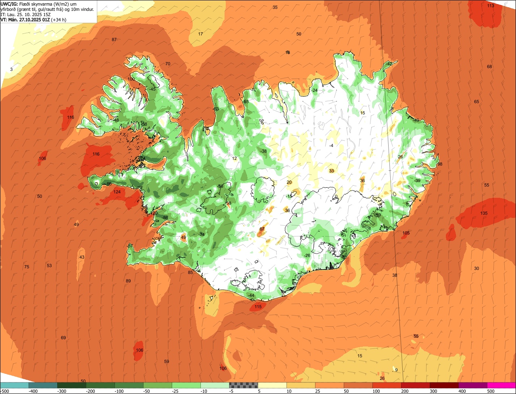This screenshot has width=516, height=394.
Task: Click the initial time 'IT: Lau. 25. 10. 2025 15Z'
Action: pos(26,14)
